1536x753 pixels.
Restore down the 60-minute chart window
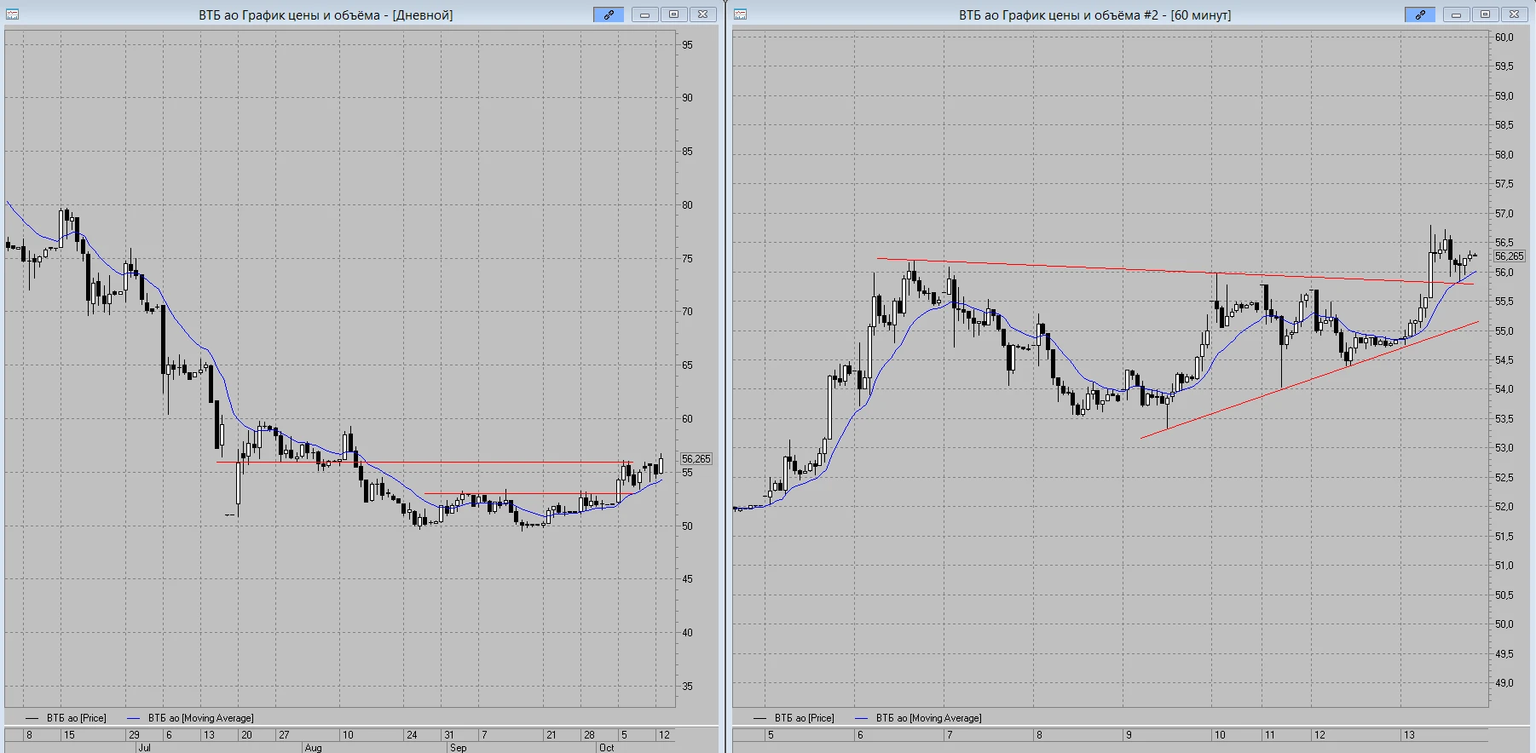[1485, 14]
